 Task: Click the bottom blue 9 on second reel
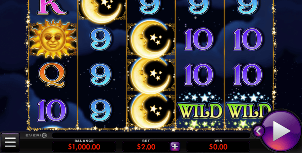(x=101, y=110)
